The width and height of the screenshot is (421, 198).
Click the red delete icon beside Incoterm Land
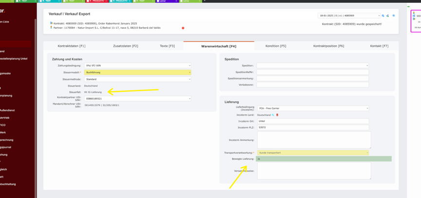click(277, 115)
